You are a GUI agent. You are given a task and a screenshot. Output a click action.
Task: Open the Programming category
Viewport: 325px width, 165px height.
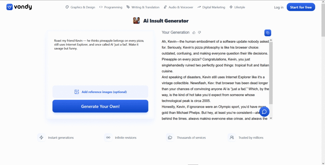pos(111,7)
